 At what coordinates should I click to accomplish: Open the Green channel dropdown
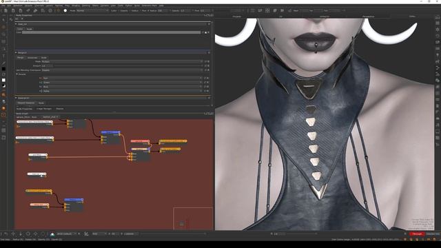(123, 83)
